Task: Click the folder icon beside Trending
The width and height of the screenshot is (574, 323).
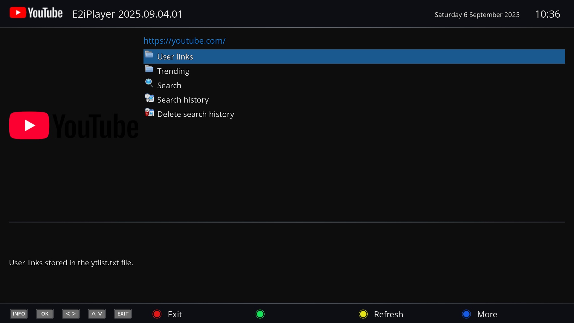Action: coord(149,69)
